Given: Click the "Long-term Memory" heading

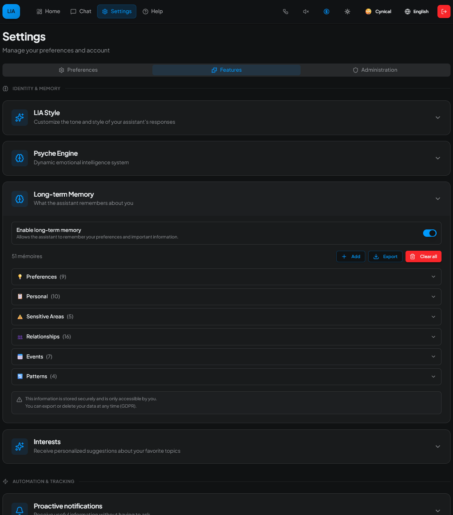Looking at the screenshot, I should [64, 195].
